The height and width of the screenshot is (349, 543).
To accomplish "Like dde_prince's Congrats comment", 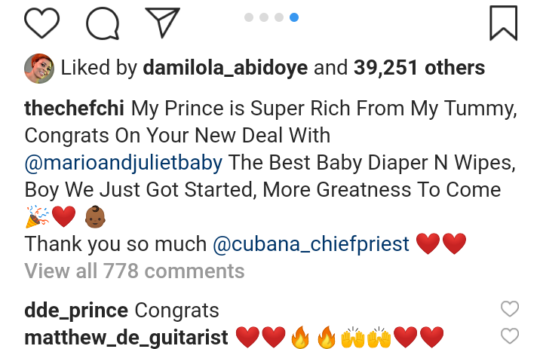I will coord(510,309).
